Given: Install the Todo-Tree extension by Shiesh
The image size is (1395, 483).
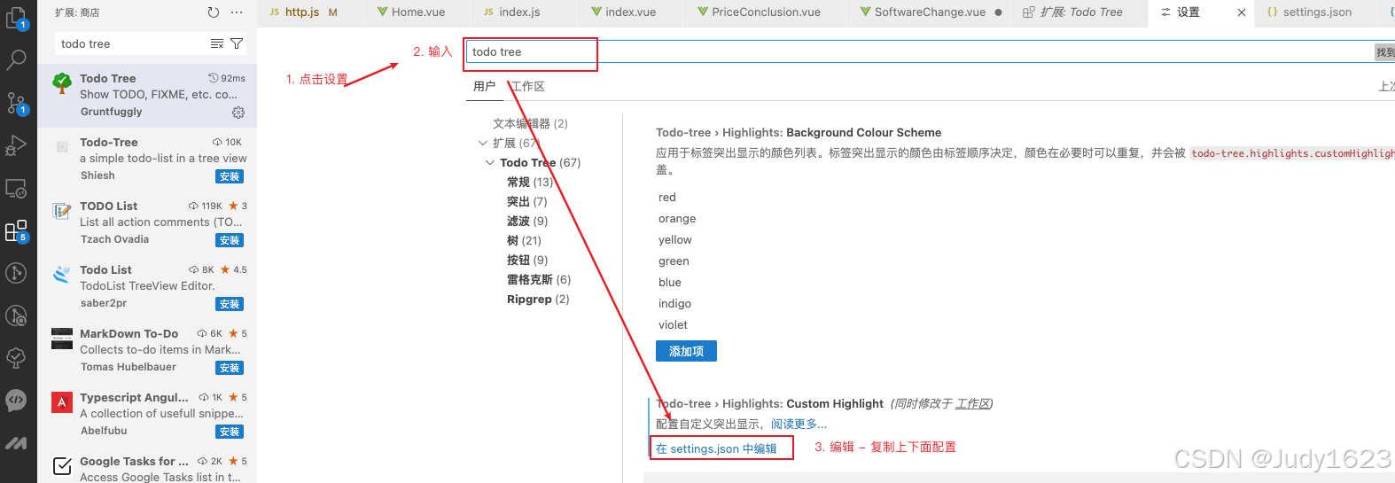Looking at the screenshot, I should coord(230,176).
